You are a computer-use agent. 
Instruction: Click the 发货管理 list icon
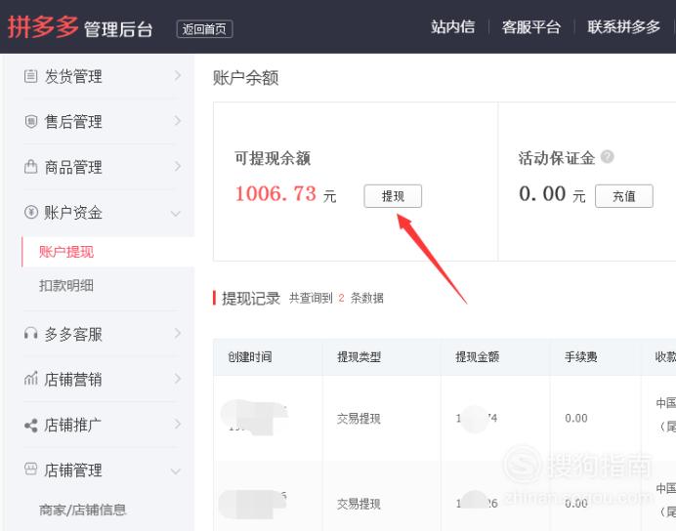(30, 76)
